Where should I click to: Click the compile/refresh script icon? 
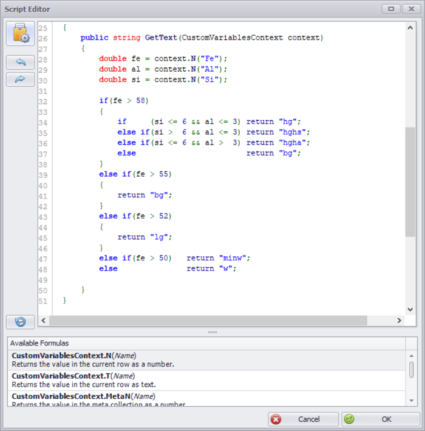(21, 322)
